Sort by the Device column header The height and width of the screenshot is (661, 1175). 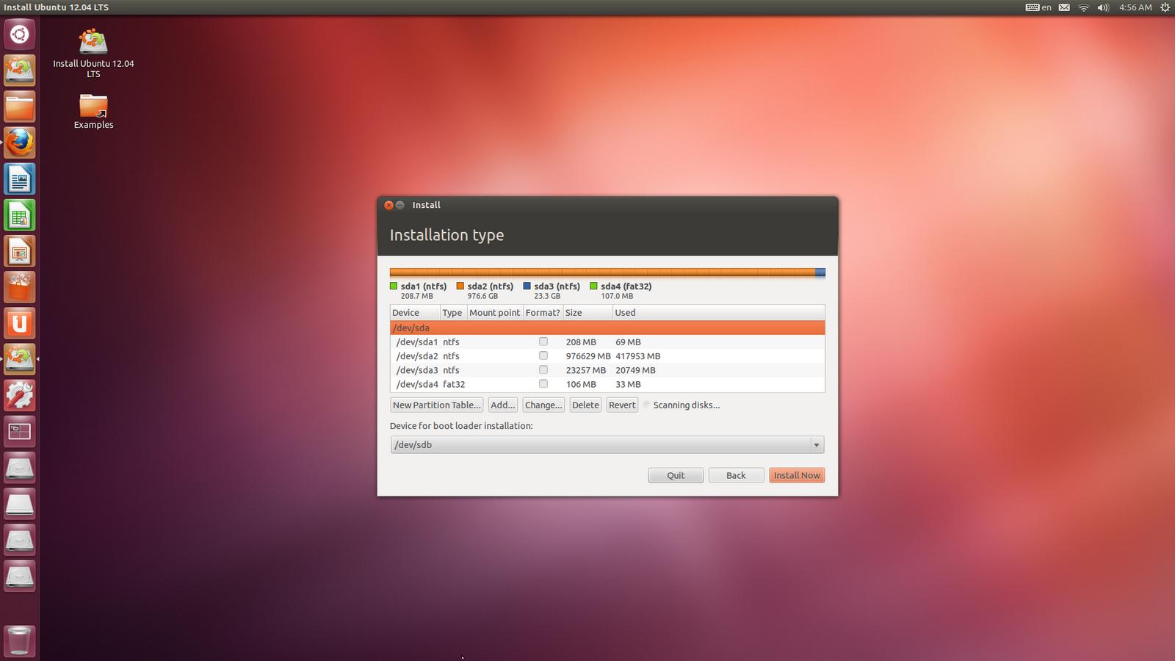point(415,313)
